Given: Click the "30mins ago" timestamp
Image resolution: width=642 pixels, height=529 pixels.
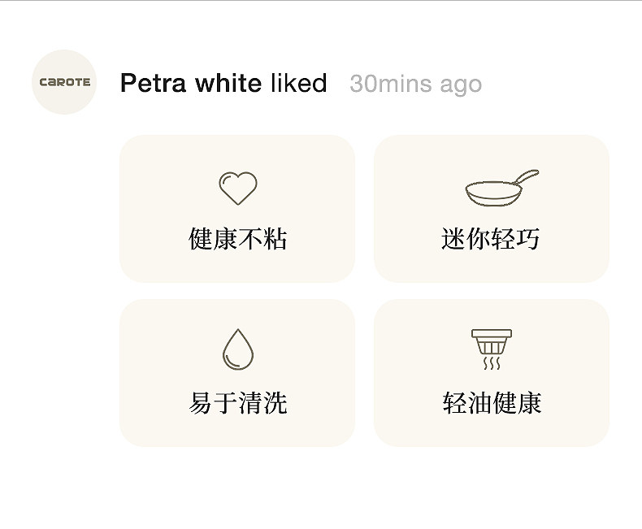Looking at the screenshot, I should pos(415,84).
